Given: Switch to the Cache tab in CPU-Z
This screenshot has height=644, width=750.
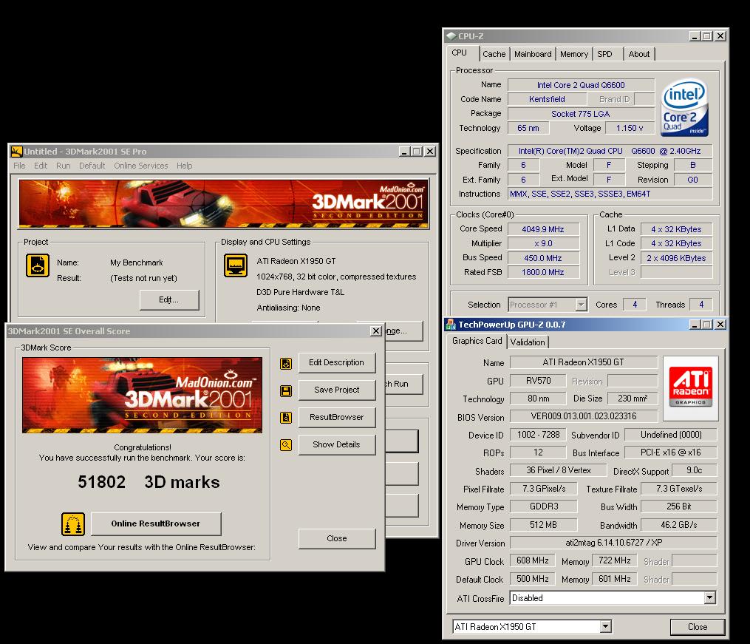Looking at the screenshot, I should [x=494, y=54].
